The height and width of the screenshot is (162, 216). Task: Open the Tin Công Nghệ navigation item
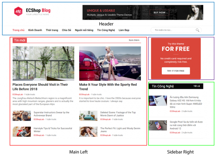click(106, 30)
